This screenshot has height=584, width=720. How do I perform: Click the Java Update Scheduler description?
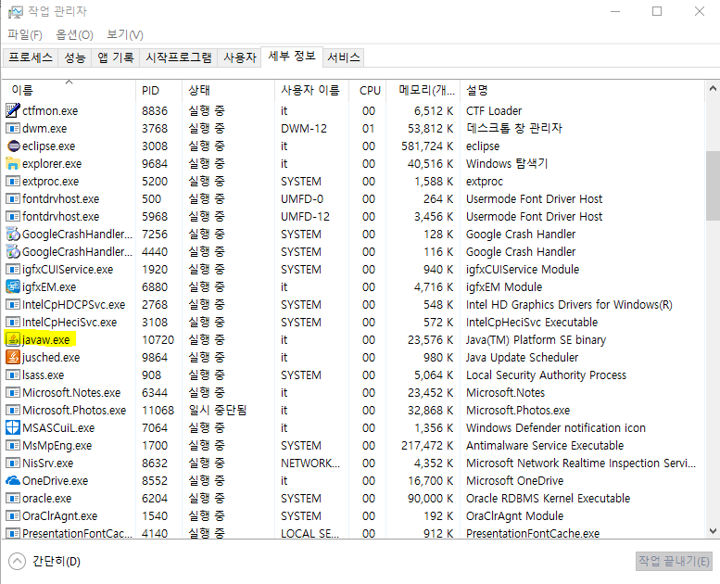point(522,357)
